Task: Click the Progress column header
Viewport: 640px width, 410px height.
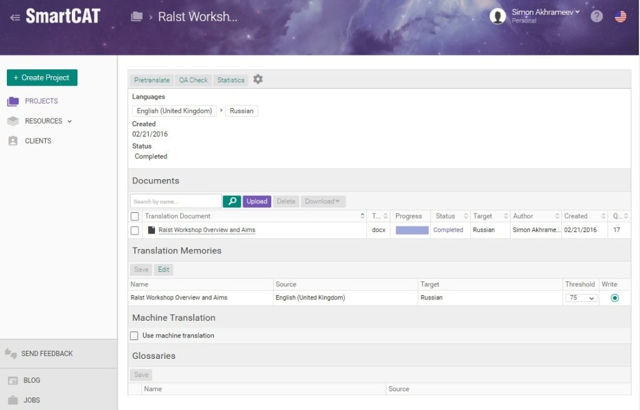Action: click(409, 216)
